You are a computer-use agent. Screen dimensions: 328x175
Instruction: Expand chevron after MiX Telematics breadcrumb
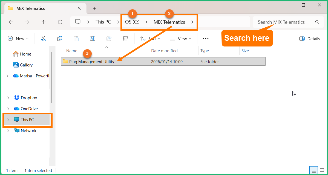click(192, 22)
